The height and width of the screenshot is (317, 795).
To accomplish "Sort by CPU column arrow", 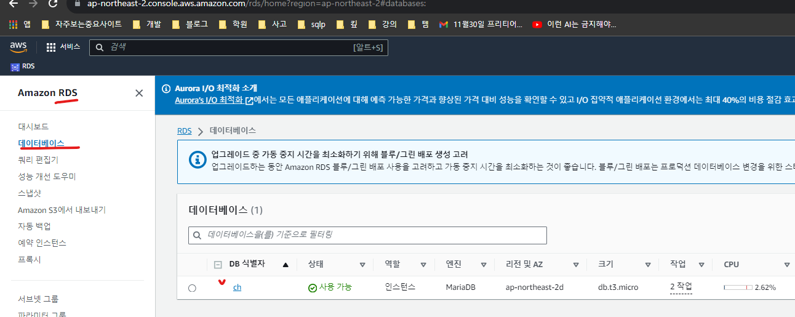I will 787,265.
